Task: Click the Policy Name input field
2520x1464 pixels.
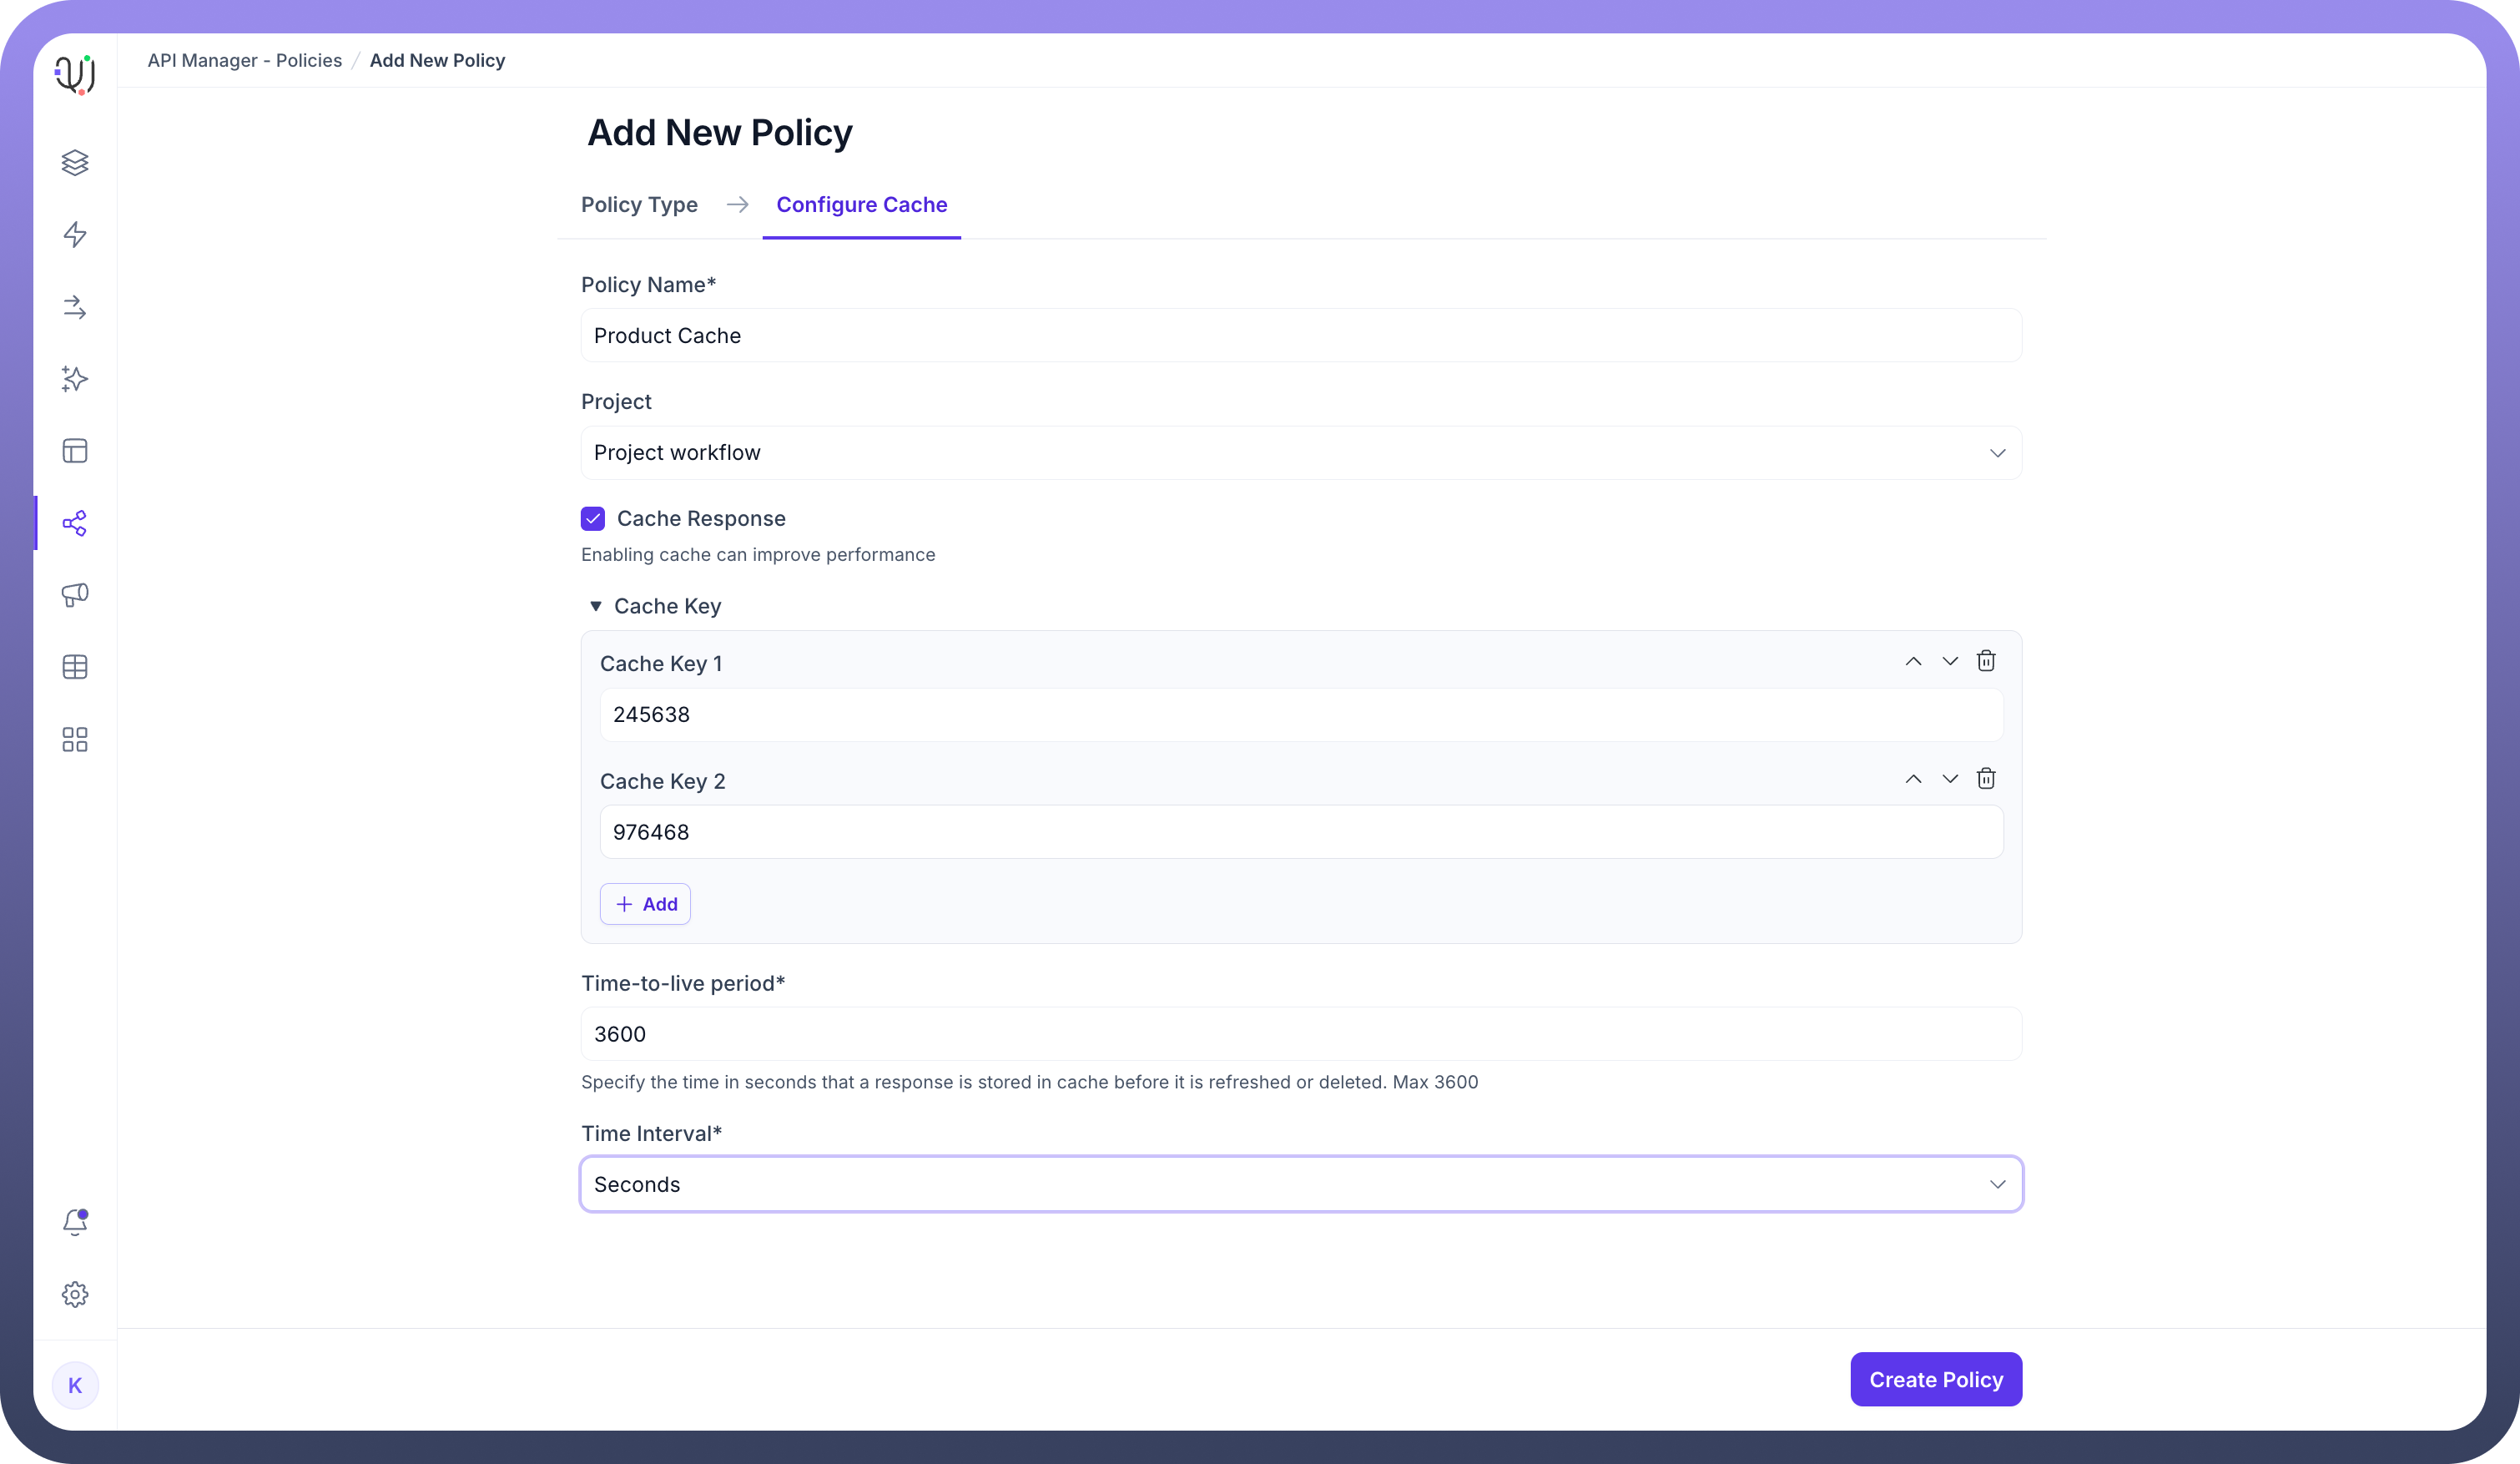Action: click(x=1300, y=336)
